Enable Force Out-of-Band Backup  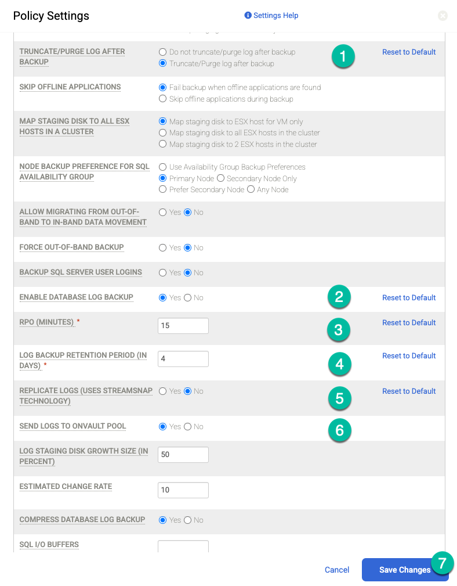[163, 247]
